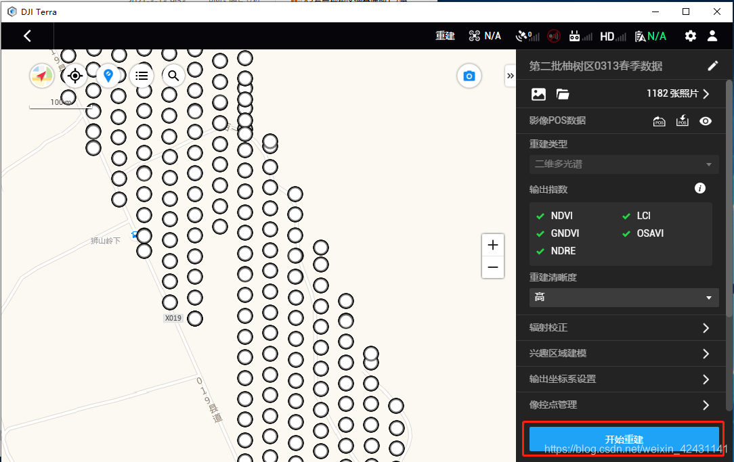The width and height of the screenshot is (734, 462).
Task: Click the map zoom out minus button
Action: click(x=492, y=268)
